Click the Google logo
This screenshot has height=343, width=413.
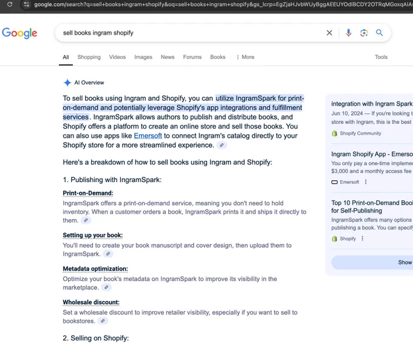tap(19, 33)
